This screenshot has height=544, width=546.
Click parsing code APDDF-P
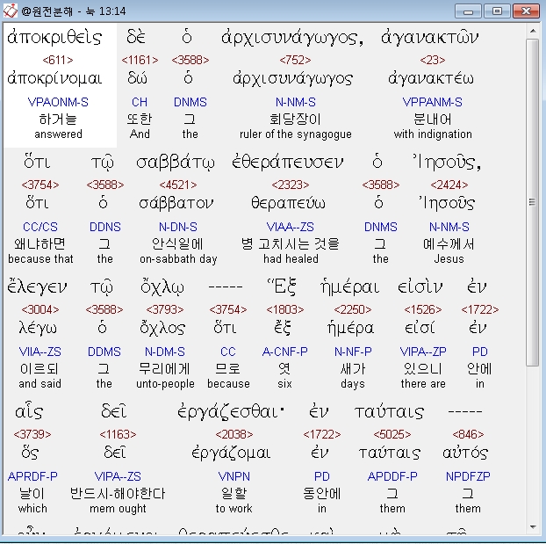pyautogui.click(x=392, y=476)
